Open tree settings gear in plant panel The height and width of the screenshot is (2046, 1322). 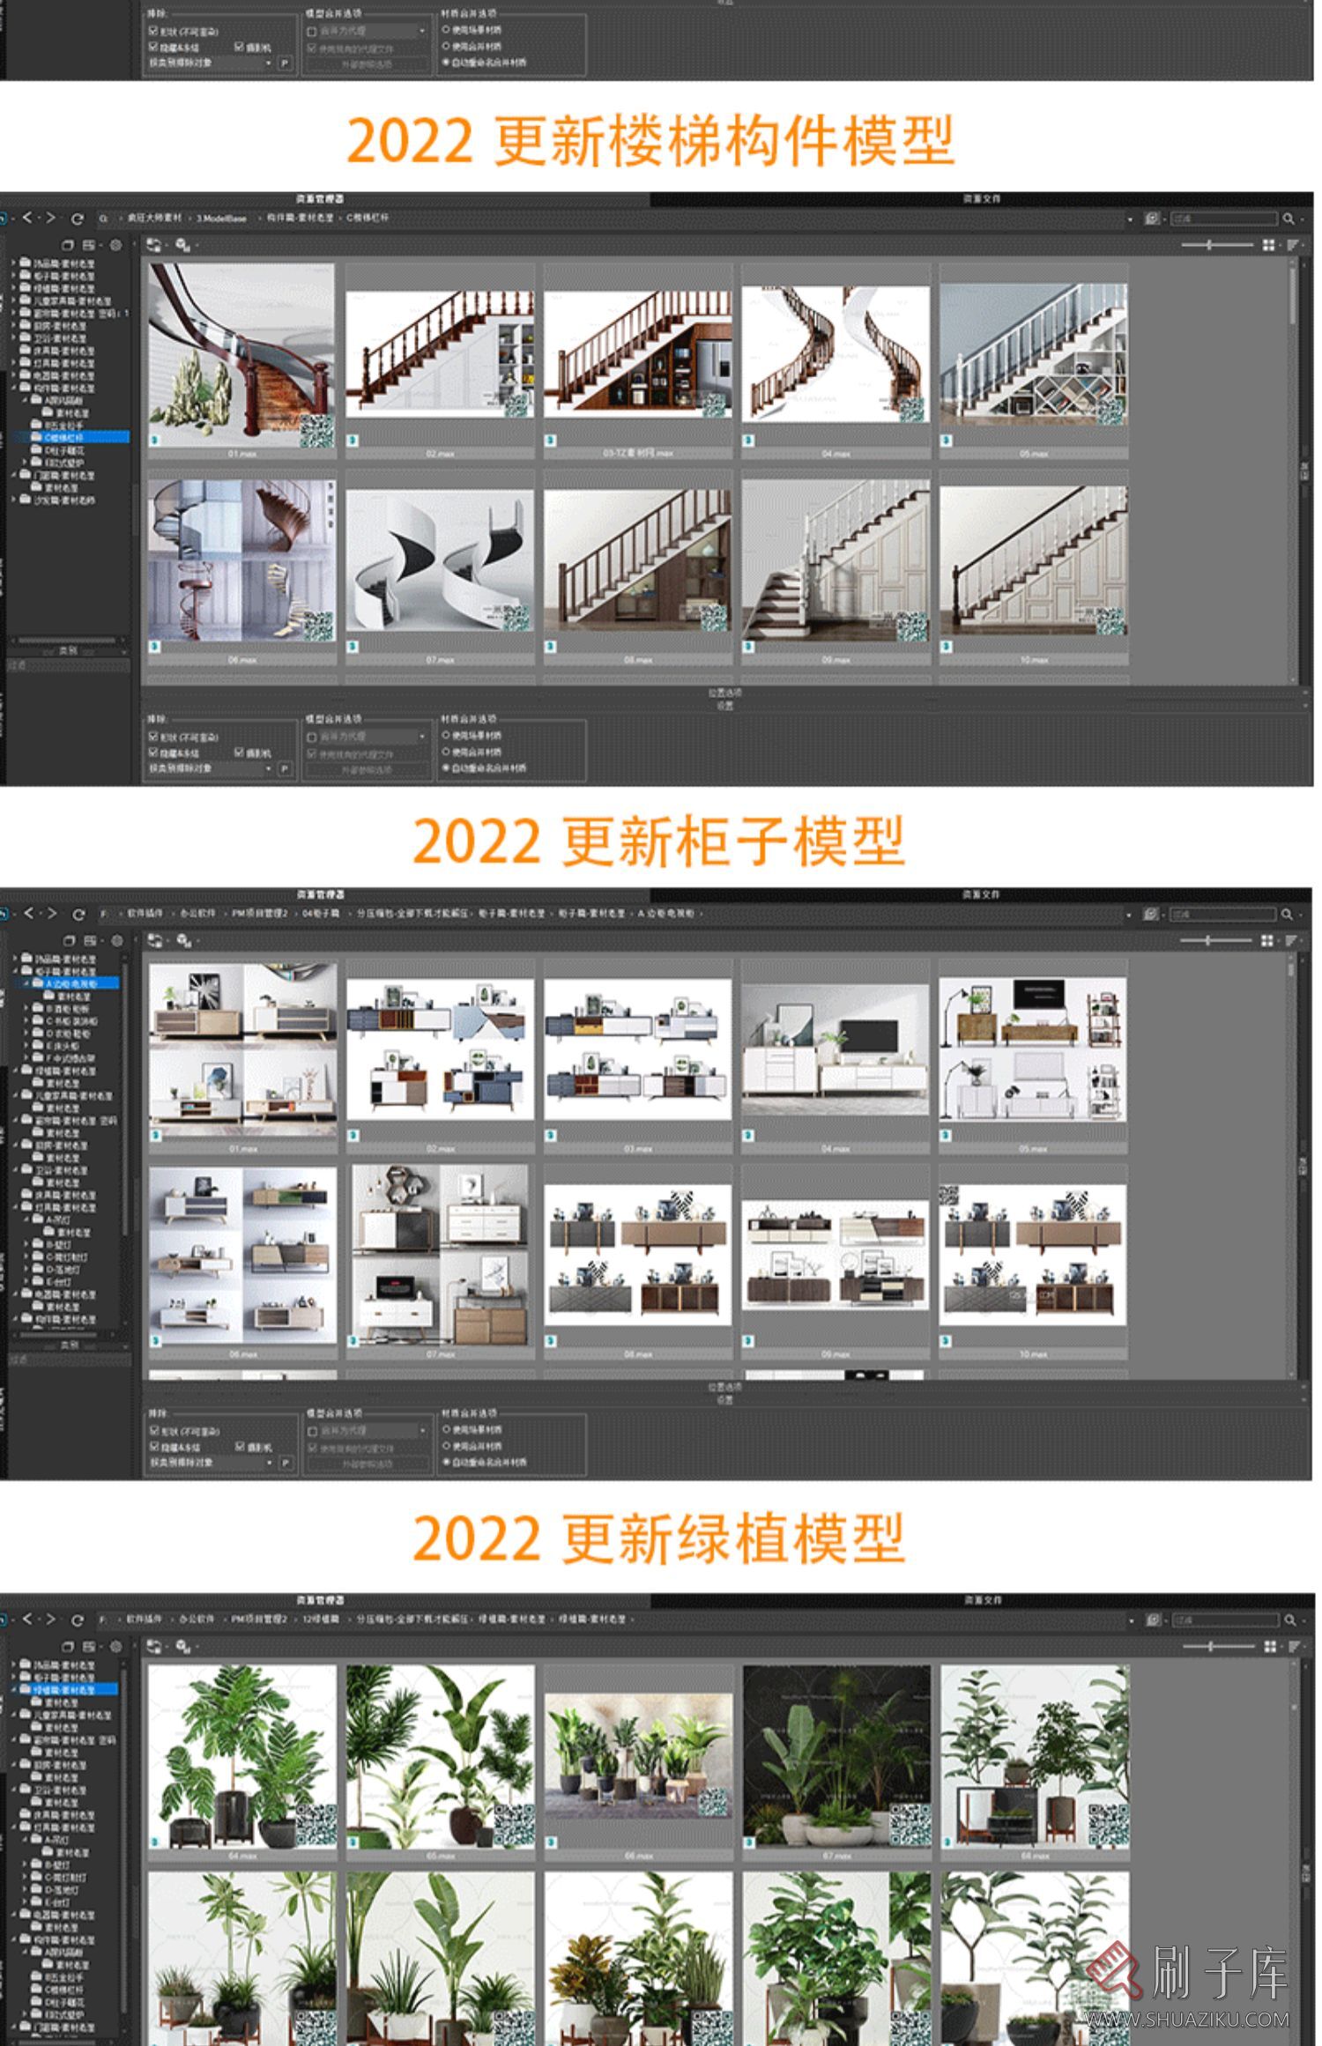(x=115, y=1646)
